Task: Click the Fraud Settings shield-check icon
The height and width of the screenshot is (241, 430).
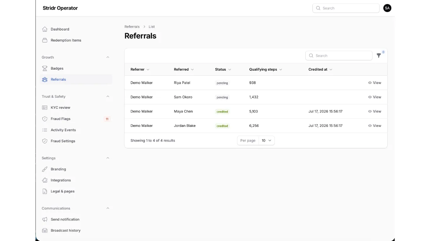Action: coord(45,141)
